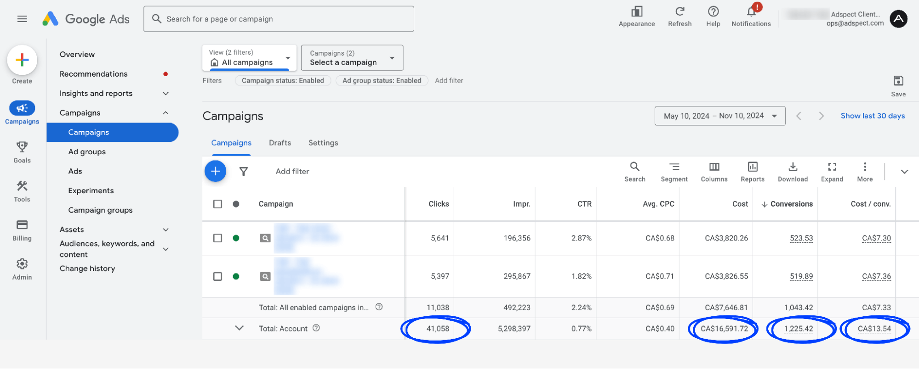Click the blue plus new campaign button
The image size is (919, 369).
(x=215, y=171)
